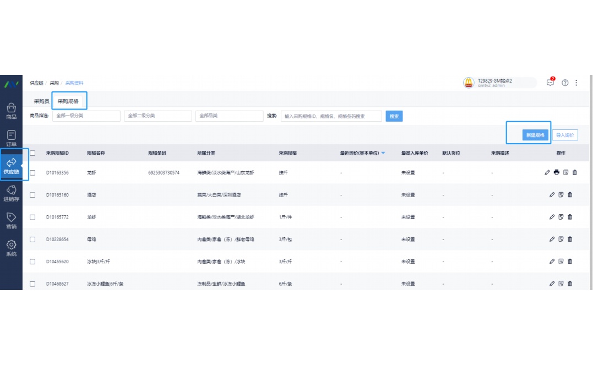Open the help question mark icon
Viewport: 593px width, 365px height.
coord(565,83)
